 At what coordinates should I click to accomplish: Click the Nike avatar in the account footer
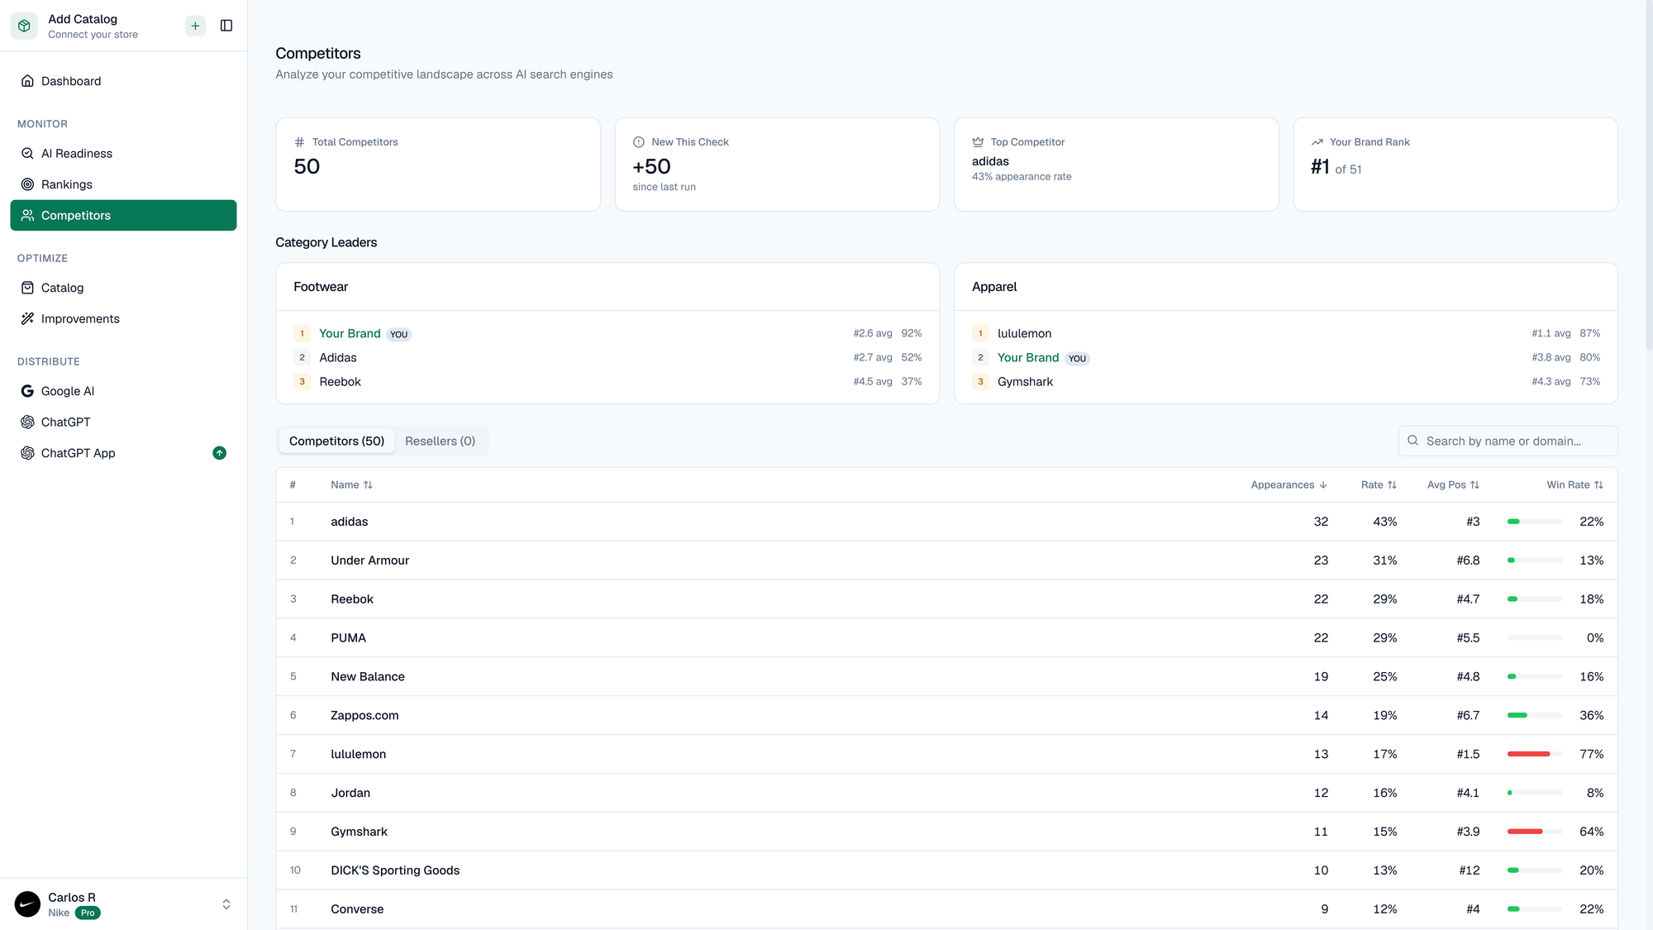pos(27,904)
